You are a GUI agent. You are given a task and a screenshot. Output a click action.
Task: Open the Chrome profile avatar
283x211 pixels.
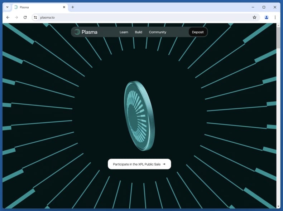(267, 18)
